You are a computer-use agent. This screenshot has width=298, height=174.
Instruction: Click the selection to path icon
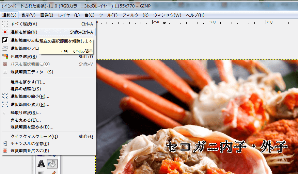coord(5,151)
